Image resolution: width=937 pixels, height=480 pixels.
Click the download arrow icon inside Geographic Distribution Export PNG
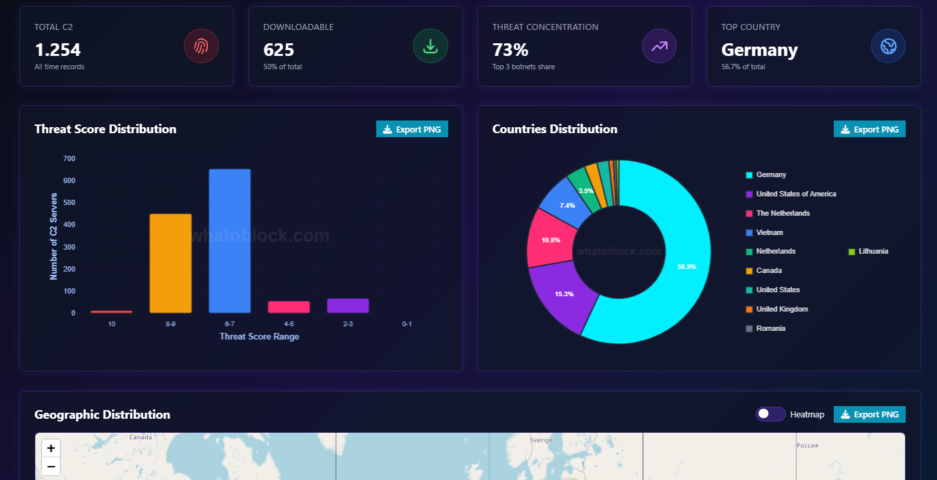(x=845, y=414)
